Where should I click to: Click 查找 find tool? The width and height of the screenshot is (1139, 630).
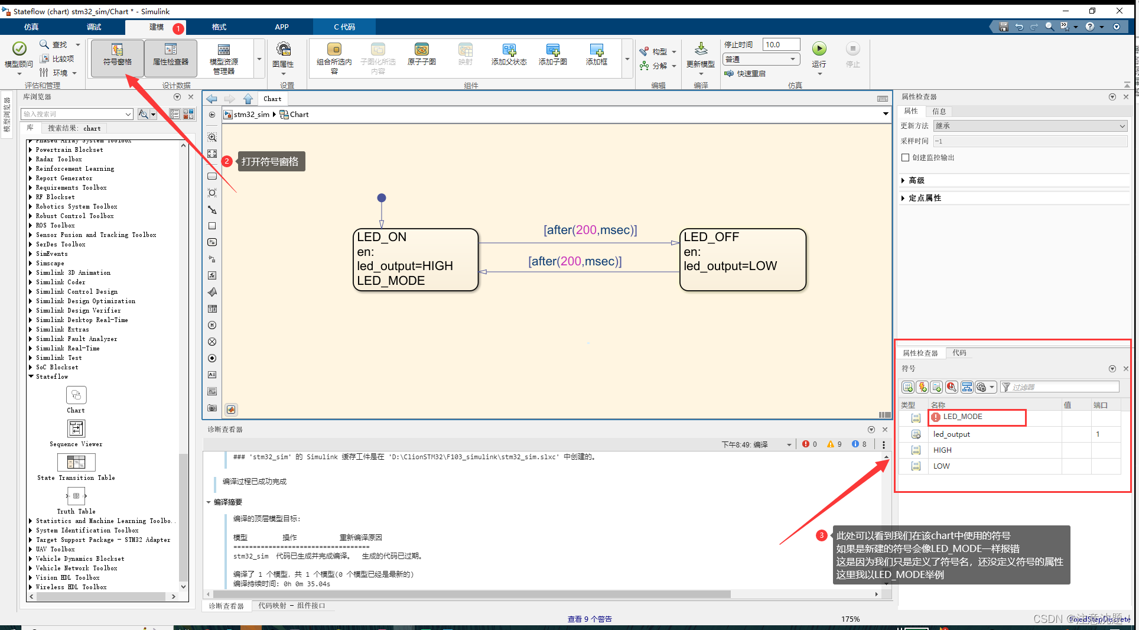[53, 44]
